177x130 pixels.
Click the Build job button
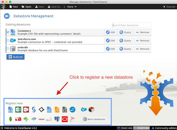(x=15, y=57)
